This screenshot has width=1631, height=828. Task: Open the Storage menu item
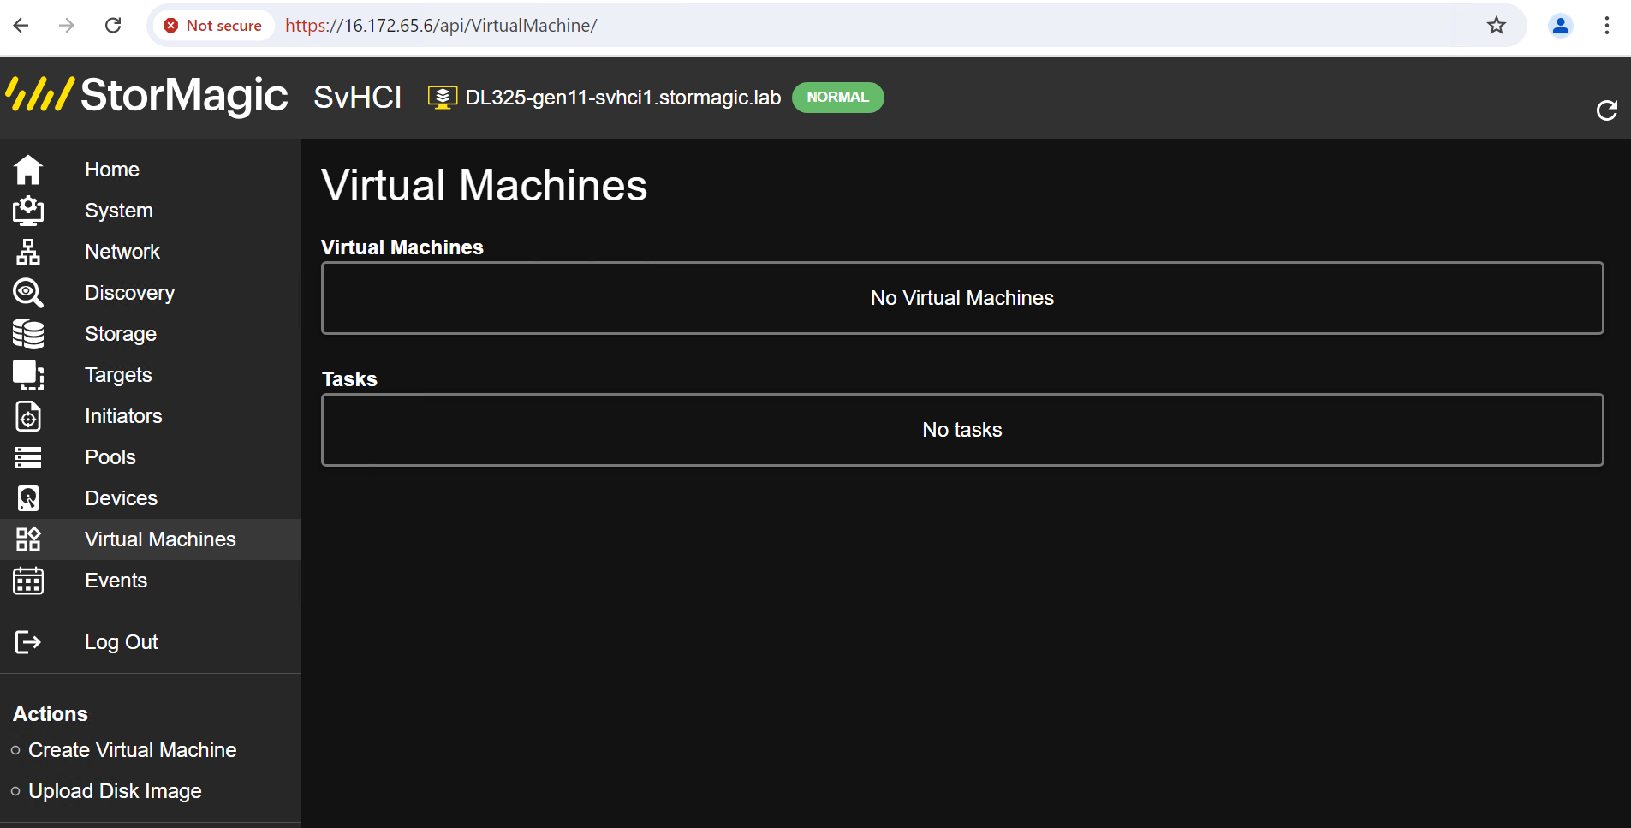tap(121, 334)
